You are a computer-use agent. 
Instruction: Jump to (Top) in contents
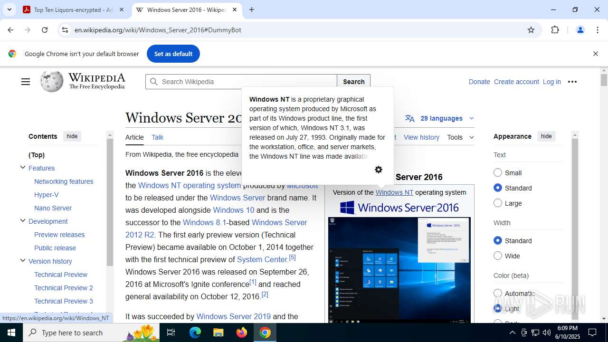coord(37,155)
